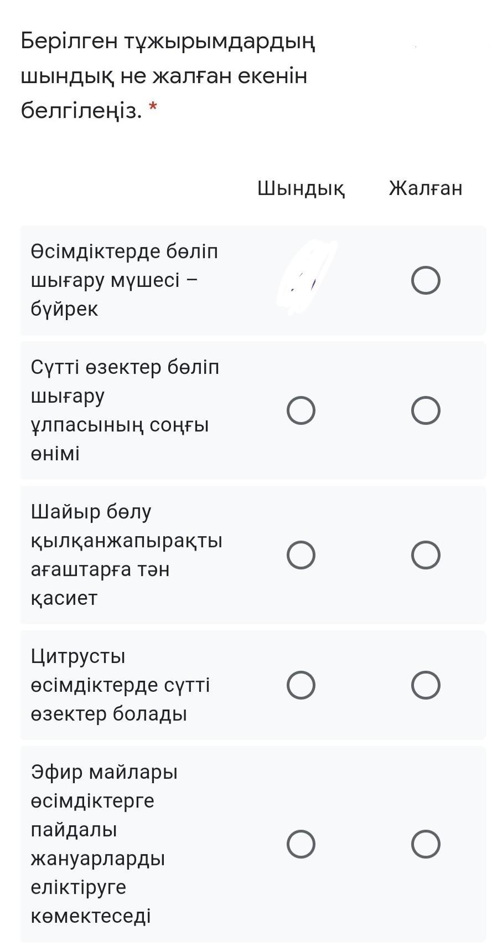Viewport: 492px width, 951px height.
Task: Select Шындық for 'Сүтті өзектер' statement
Action: [301, 410]
